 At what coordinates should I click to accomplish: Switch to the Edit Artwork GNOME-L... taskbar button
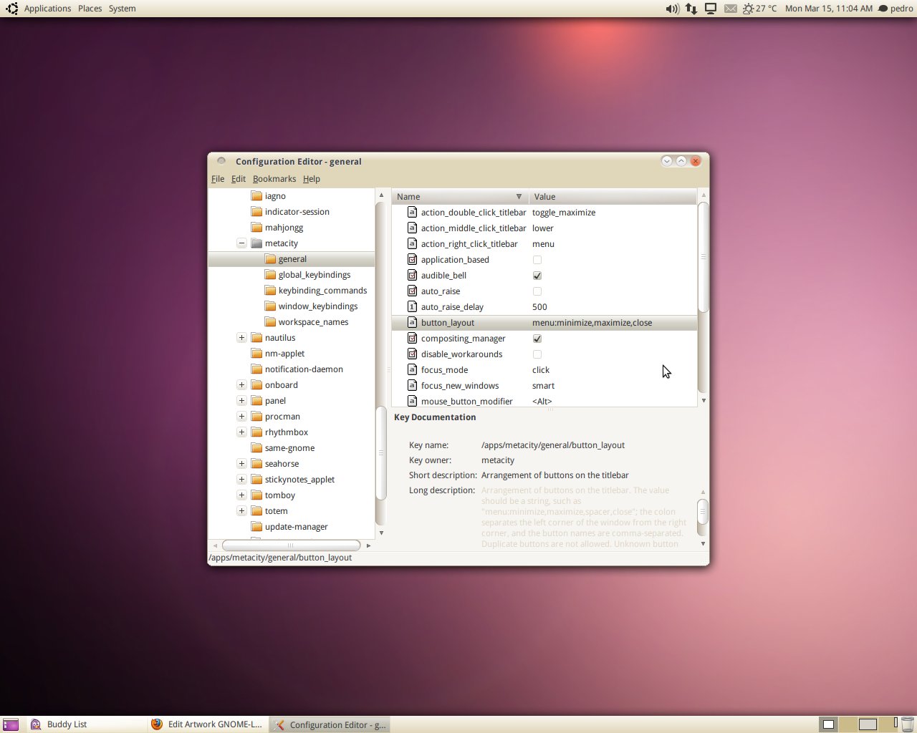tap(208, 724)
